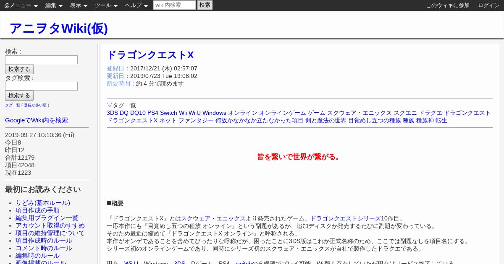Open 編集用プラグイン一覧 link
The height and width of the screenshot is (264, 504).
47,218
